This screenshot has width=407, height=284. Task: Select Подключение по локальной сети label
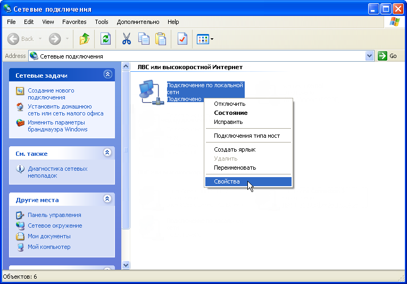pyautogui.click(x=205, y=88)
